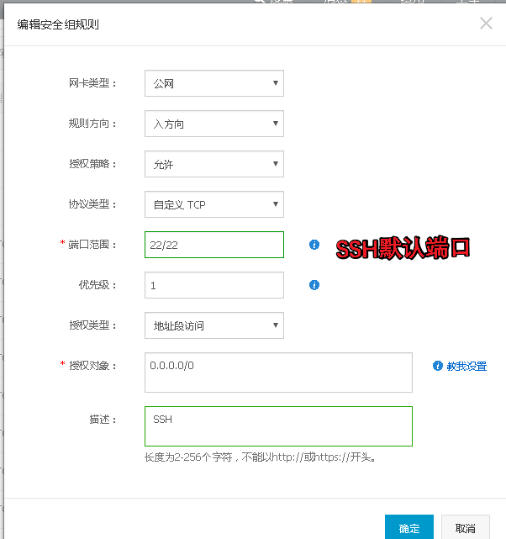
Task: Focus the 端口范围 field containing 22/22
Action: click(x=214, y=245)
